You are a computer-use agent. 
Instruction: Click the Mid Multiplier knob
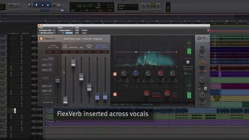[x=148, y=73]
